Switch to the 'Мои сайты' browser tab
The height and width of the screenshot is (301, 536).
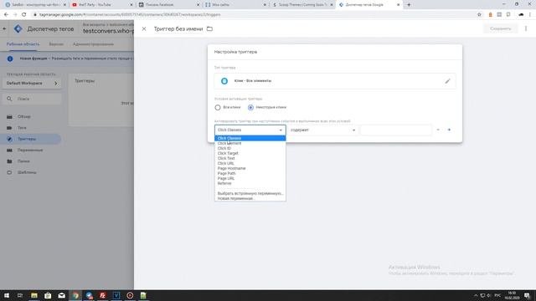pos(236,5)
